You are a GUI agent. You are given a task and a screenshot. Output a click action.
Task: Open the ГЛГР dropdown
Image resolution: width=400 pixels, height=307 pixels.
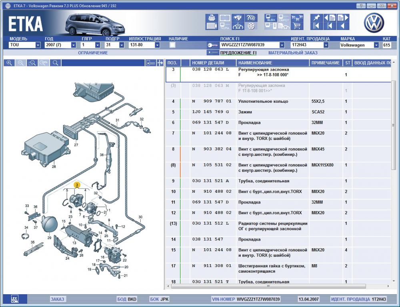(98, 45)
